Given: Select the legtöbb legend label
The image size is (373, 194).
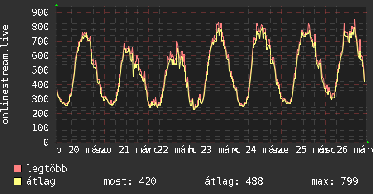Looking at the screenshot, I should coord(47,168).
